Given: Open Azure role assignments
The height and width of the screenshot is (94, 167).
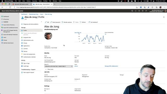Looking at the screenshot, I should [x=29, y=54].
